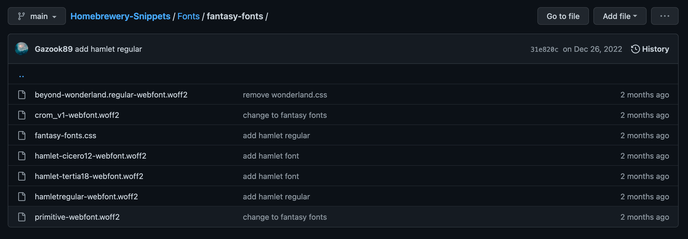688x239 pixels.
Task: Click the Gazook89 avatar image
Action: [x=22, y=49]
